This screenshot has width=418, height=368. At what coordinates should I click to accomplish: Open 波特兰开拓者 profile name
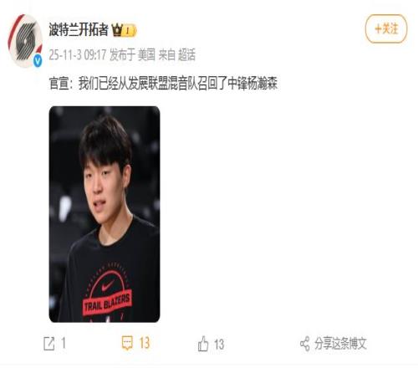pos(79,29)
